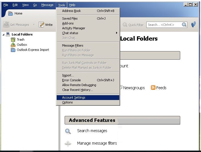Click the Search messages link
Viewport: 201px width, 152px height.
pos(92,131)
